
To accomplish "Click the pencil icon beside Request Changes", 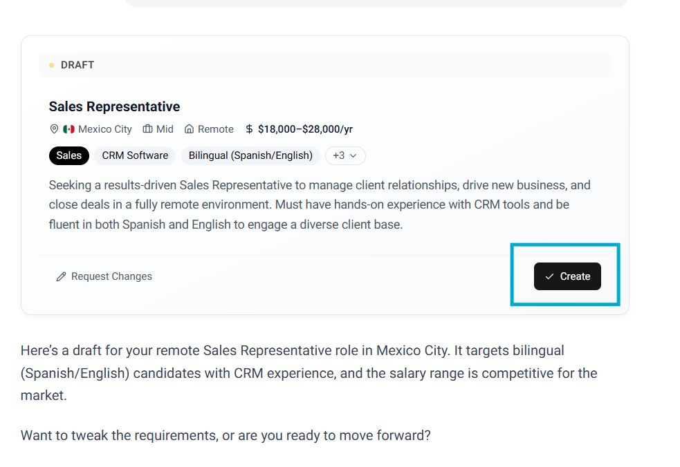I will click(62, 276).
